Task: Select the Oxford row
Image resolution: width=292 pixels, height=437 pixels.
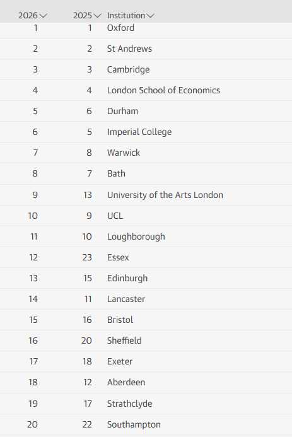Action: tap(146, 28)
